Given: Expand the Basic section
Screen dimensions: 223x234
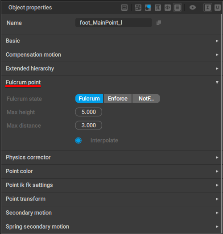Looking at the screenshot, I should pyautogui.click(x=111, y=41).
